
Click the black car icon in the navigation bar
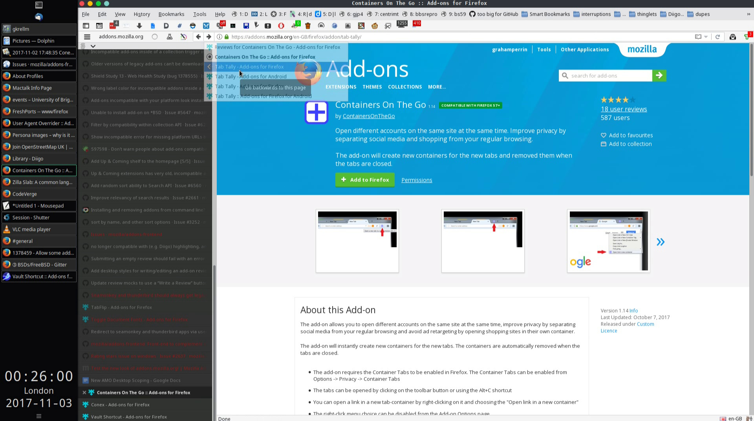pos(732,37)
